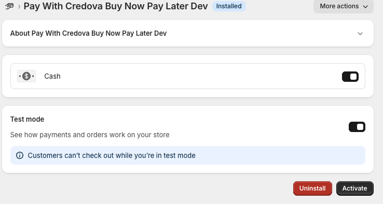Click the About Pay With Credova heading text
Screen dimensions: 383x204
click(88, 33)
